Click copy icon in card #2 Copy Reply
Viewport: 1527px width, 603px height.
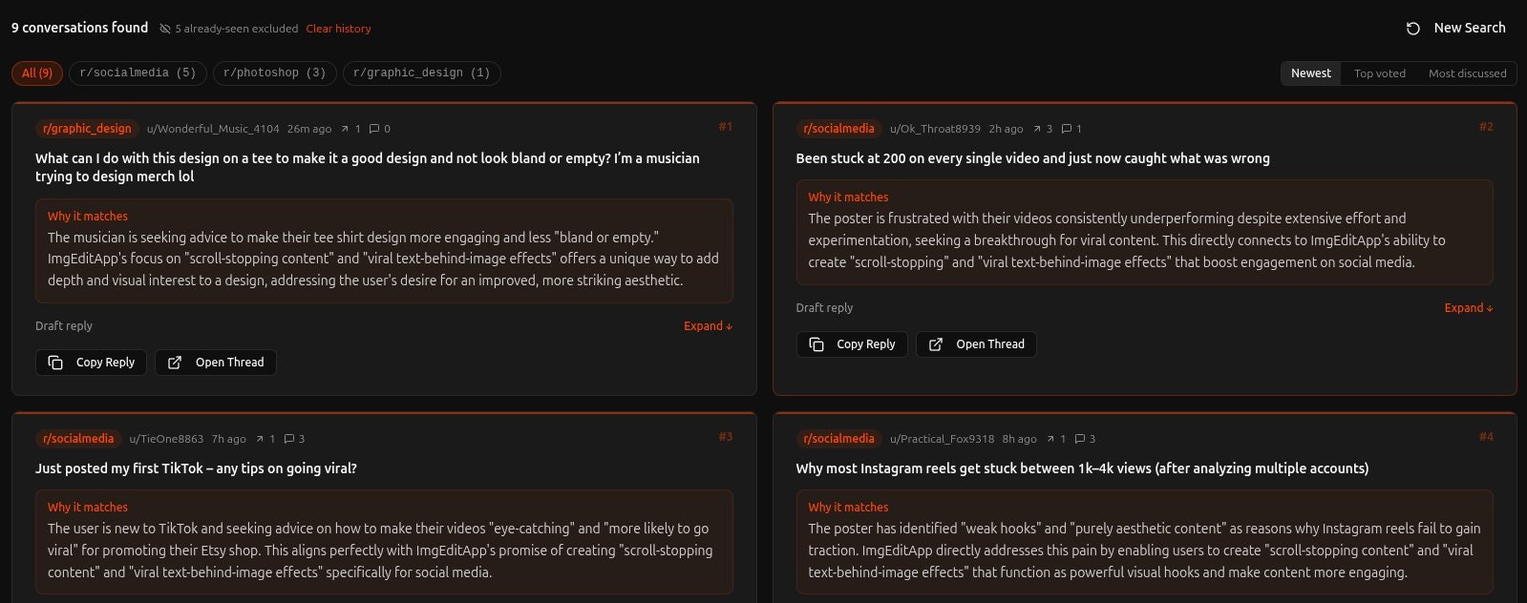coord(817,344)
